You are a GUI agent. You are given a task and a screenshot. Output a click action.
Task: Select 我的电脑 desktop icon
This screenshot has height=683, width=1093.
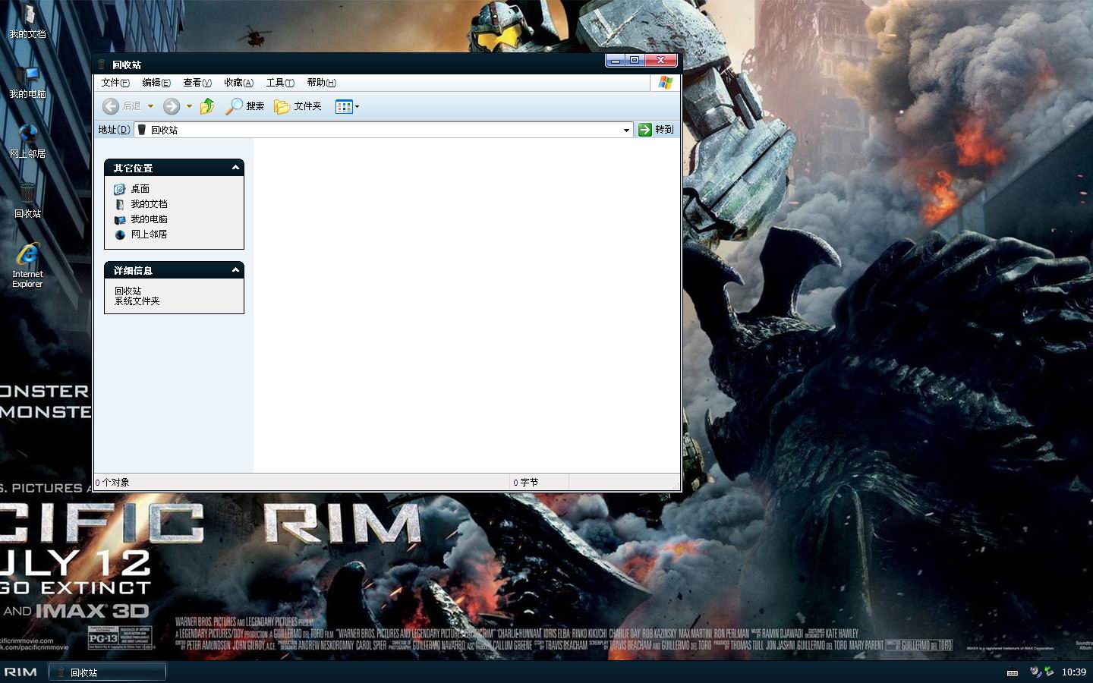click(x=27, y=81)
